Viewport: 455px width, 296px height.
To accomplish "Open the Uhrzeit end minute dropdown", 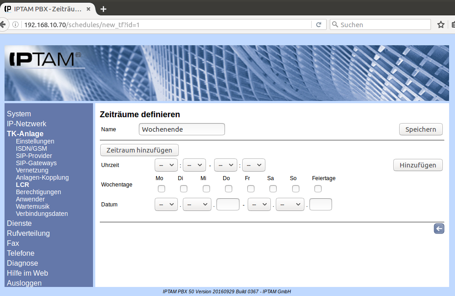I will pos(254,165).
